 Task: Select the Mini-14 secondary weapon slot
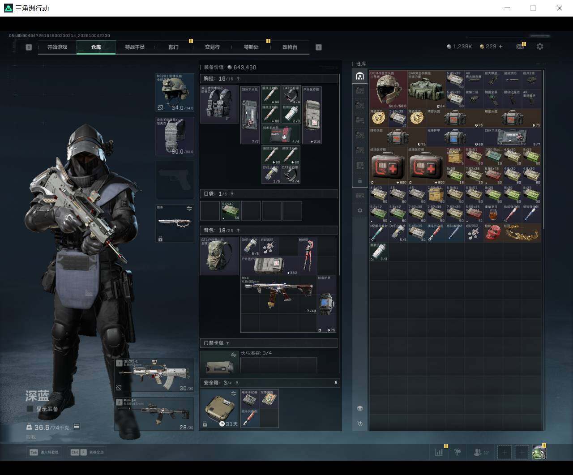point(154,414)
